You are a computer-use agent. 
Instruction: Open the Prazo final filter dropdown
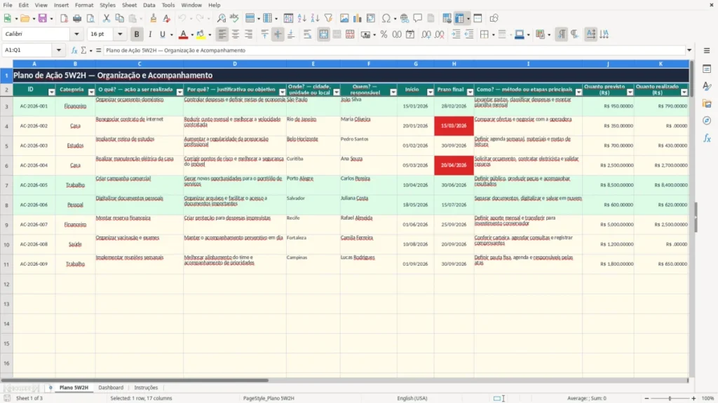pyautogui.click(x=470, y=92)
